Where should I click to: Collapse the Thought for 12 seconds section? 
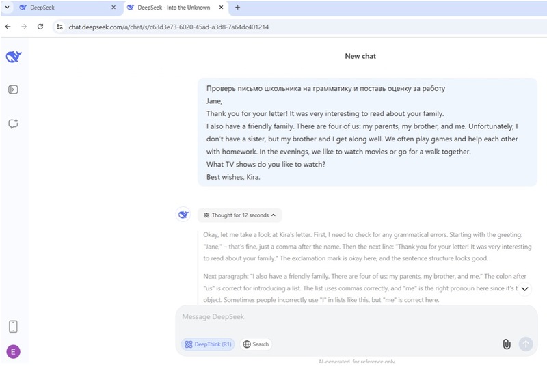(240, 215)
